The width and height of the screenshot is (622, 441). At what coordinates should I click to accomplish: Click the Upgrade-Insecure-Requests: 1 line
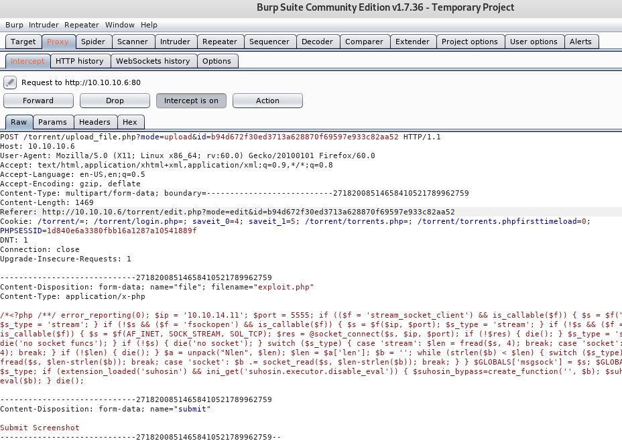coord(66,259)
